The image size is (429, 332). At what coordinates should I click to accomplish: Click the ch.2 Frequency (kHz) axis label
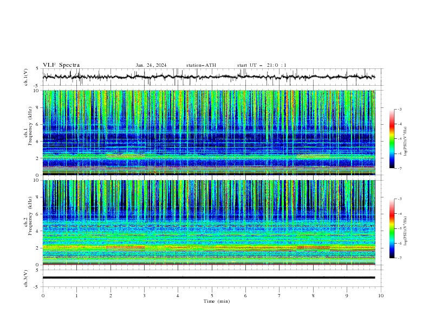coord(28,216)
